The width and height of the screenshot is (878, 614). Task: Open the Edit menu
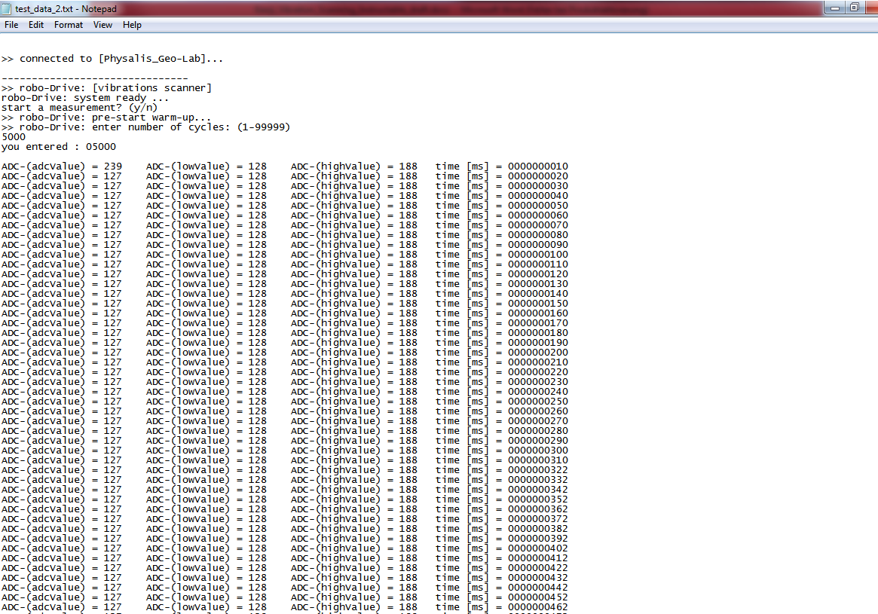[x=36, y=25]
